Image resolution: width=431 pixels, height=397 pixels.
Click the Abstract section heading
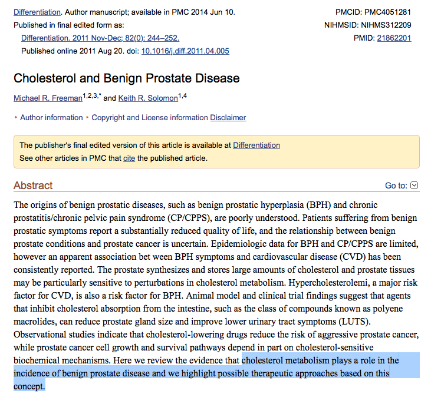point(33,186)
